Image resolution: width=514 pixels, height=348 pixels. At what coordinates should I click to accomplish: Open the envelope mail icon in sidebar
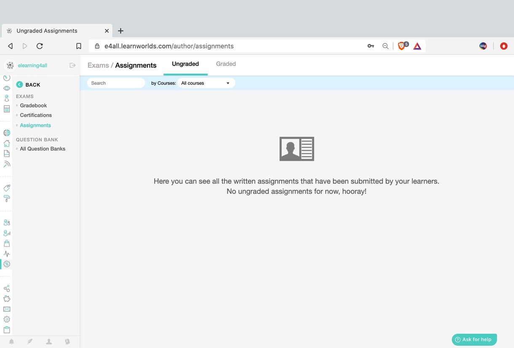(x=7, y=309)
